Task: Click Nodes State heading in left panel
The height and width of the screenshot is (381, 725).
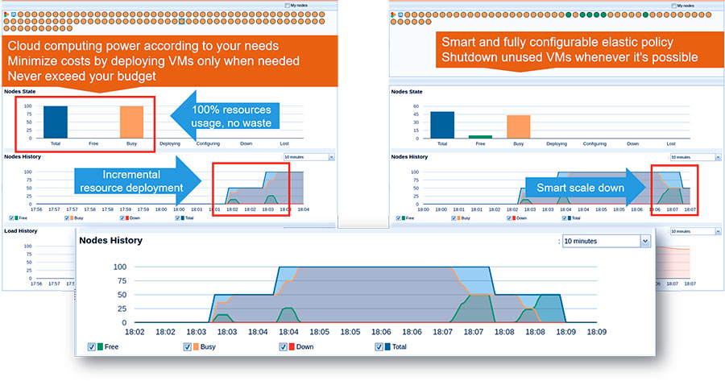Action: tap(20, 92)
